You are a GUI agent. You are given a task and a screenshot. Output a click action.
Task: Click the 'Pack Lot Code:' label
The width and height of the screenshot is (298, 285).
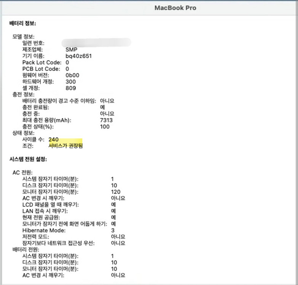(x=42, y=62)
